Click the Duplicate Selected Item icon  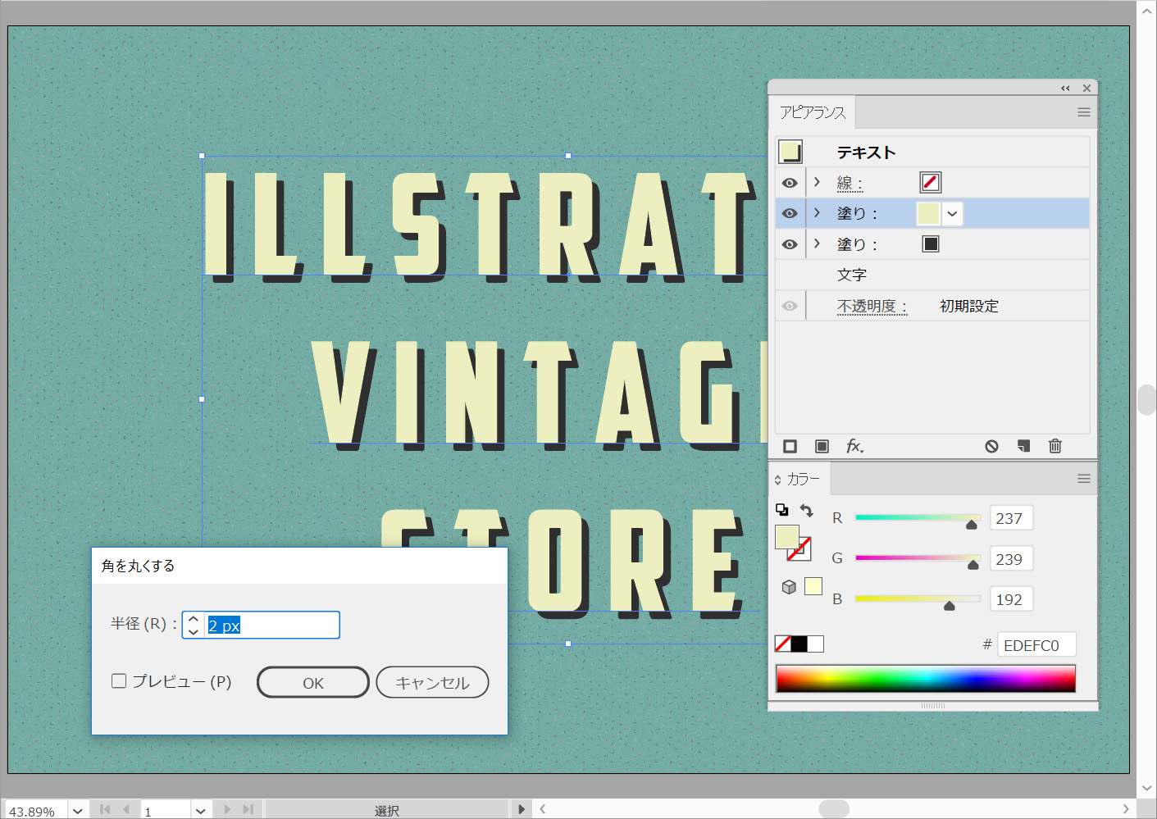pyautogui.click(x=1023, y=446)
